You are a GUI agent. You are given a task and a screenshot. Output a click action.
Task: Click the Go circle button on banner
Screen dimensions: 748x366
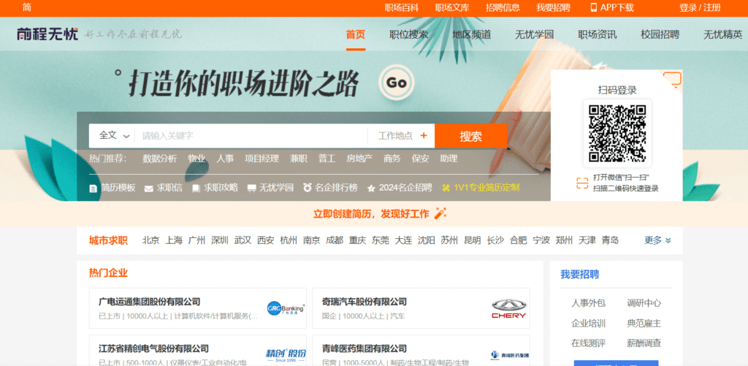[x=397, y=83]
